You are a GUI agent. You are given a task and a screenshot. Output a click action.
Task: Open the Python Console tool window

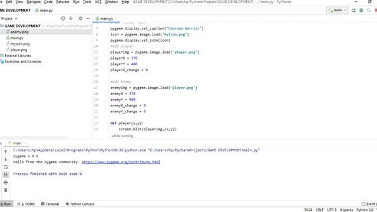coord(80,204)
